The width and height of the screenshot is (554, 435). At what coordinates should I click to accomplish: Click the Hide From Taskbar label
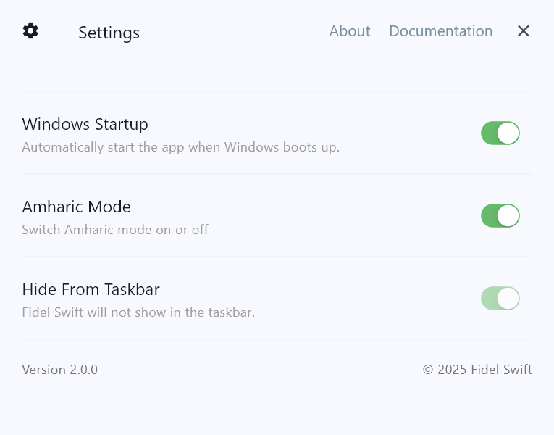coord(91,289)
